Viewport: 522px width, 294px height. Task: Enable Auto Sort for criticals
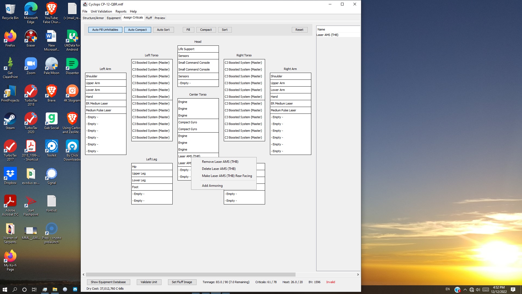(163, 30)
